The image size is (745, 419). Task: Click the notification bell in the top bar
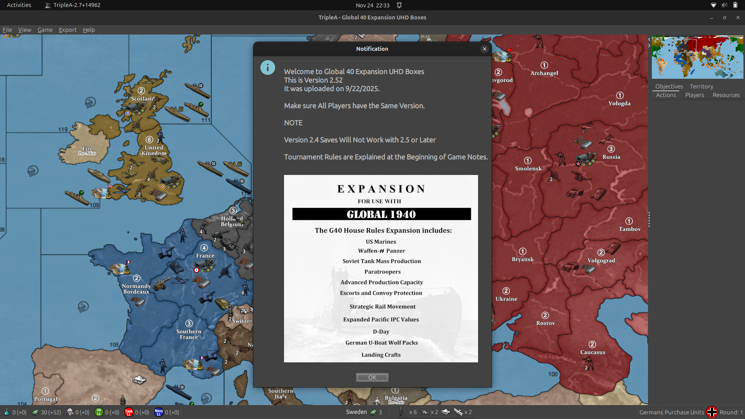click(x=399, y=5)
